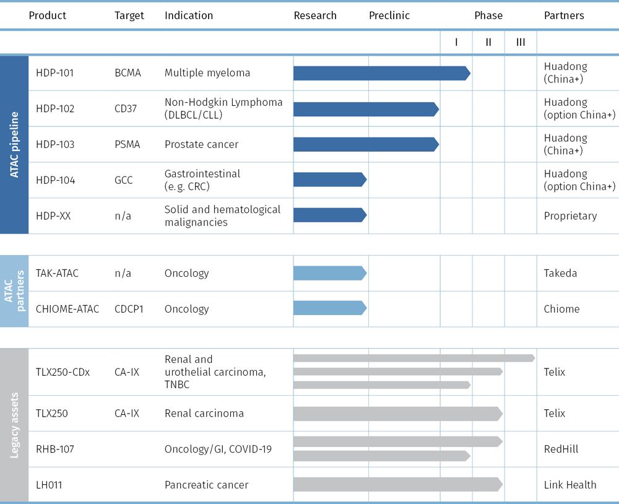
Task: Select the Phase III column label
Action: (x=520, y=42)
